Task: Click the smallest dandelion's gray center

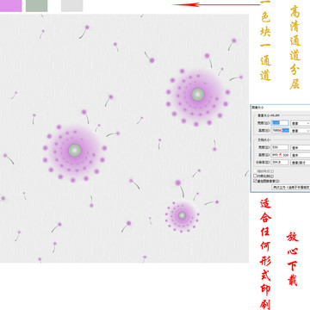Action: tap(182, 215)
